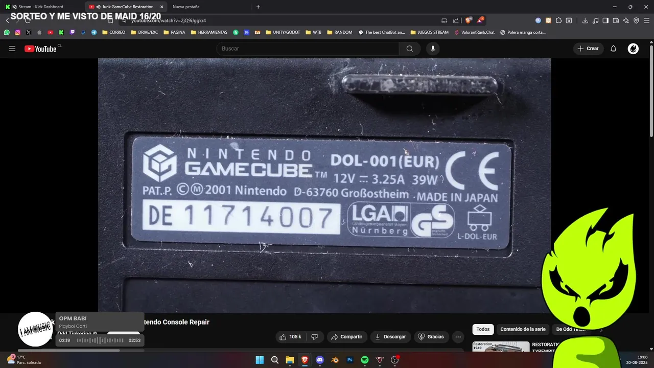Dislike the video
The height and width of the screenshot is (368, 654).
click(x=314, y=337)
